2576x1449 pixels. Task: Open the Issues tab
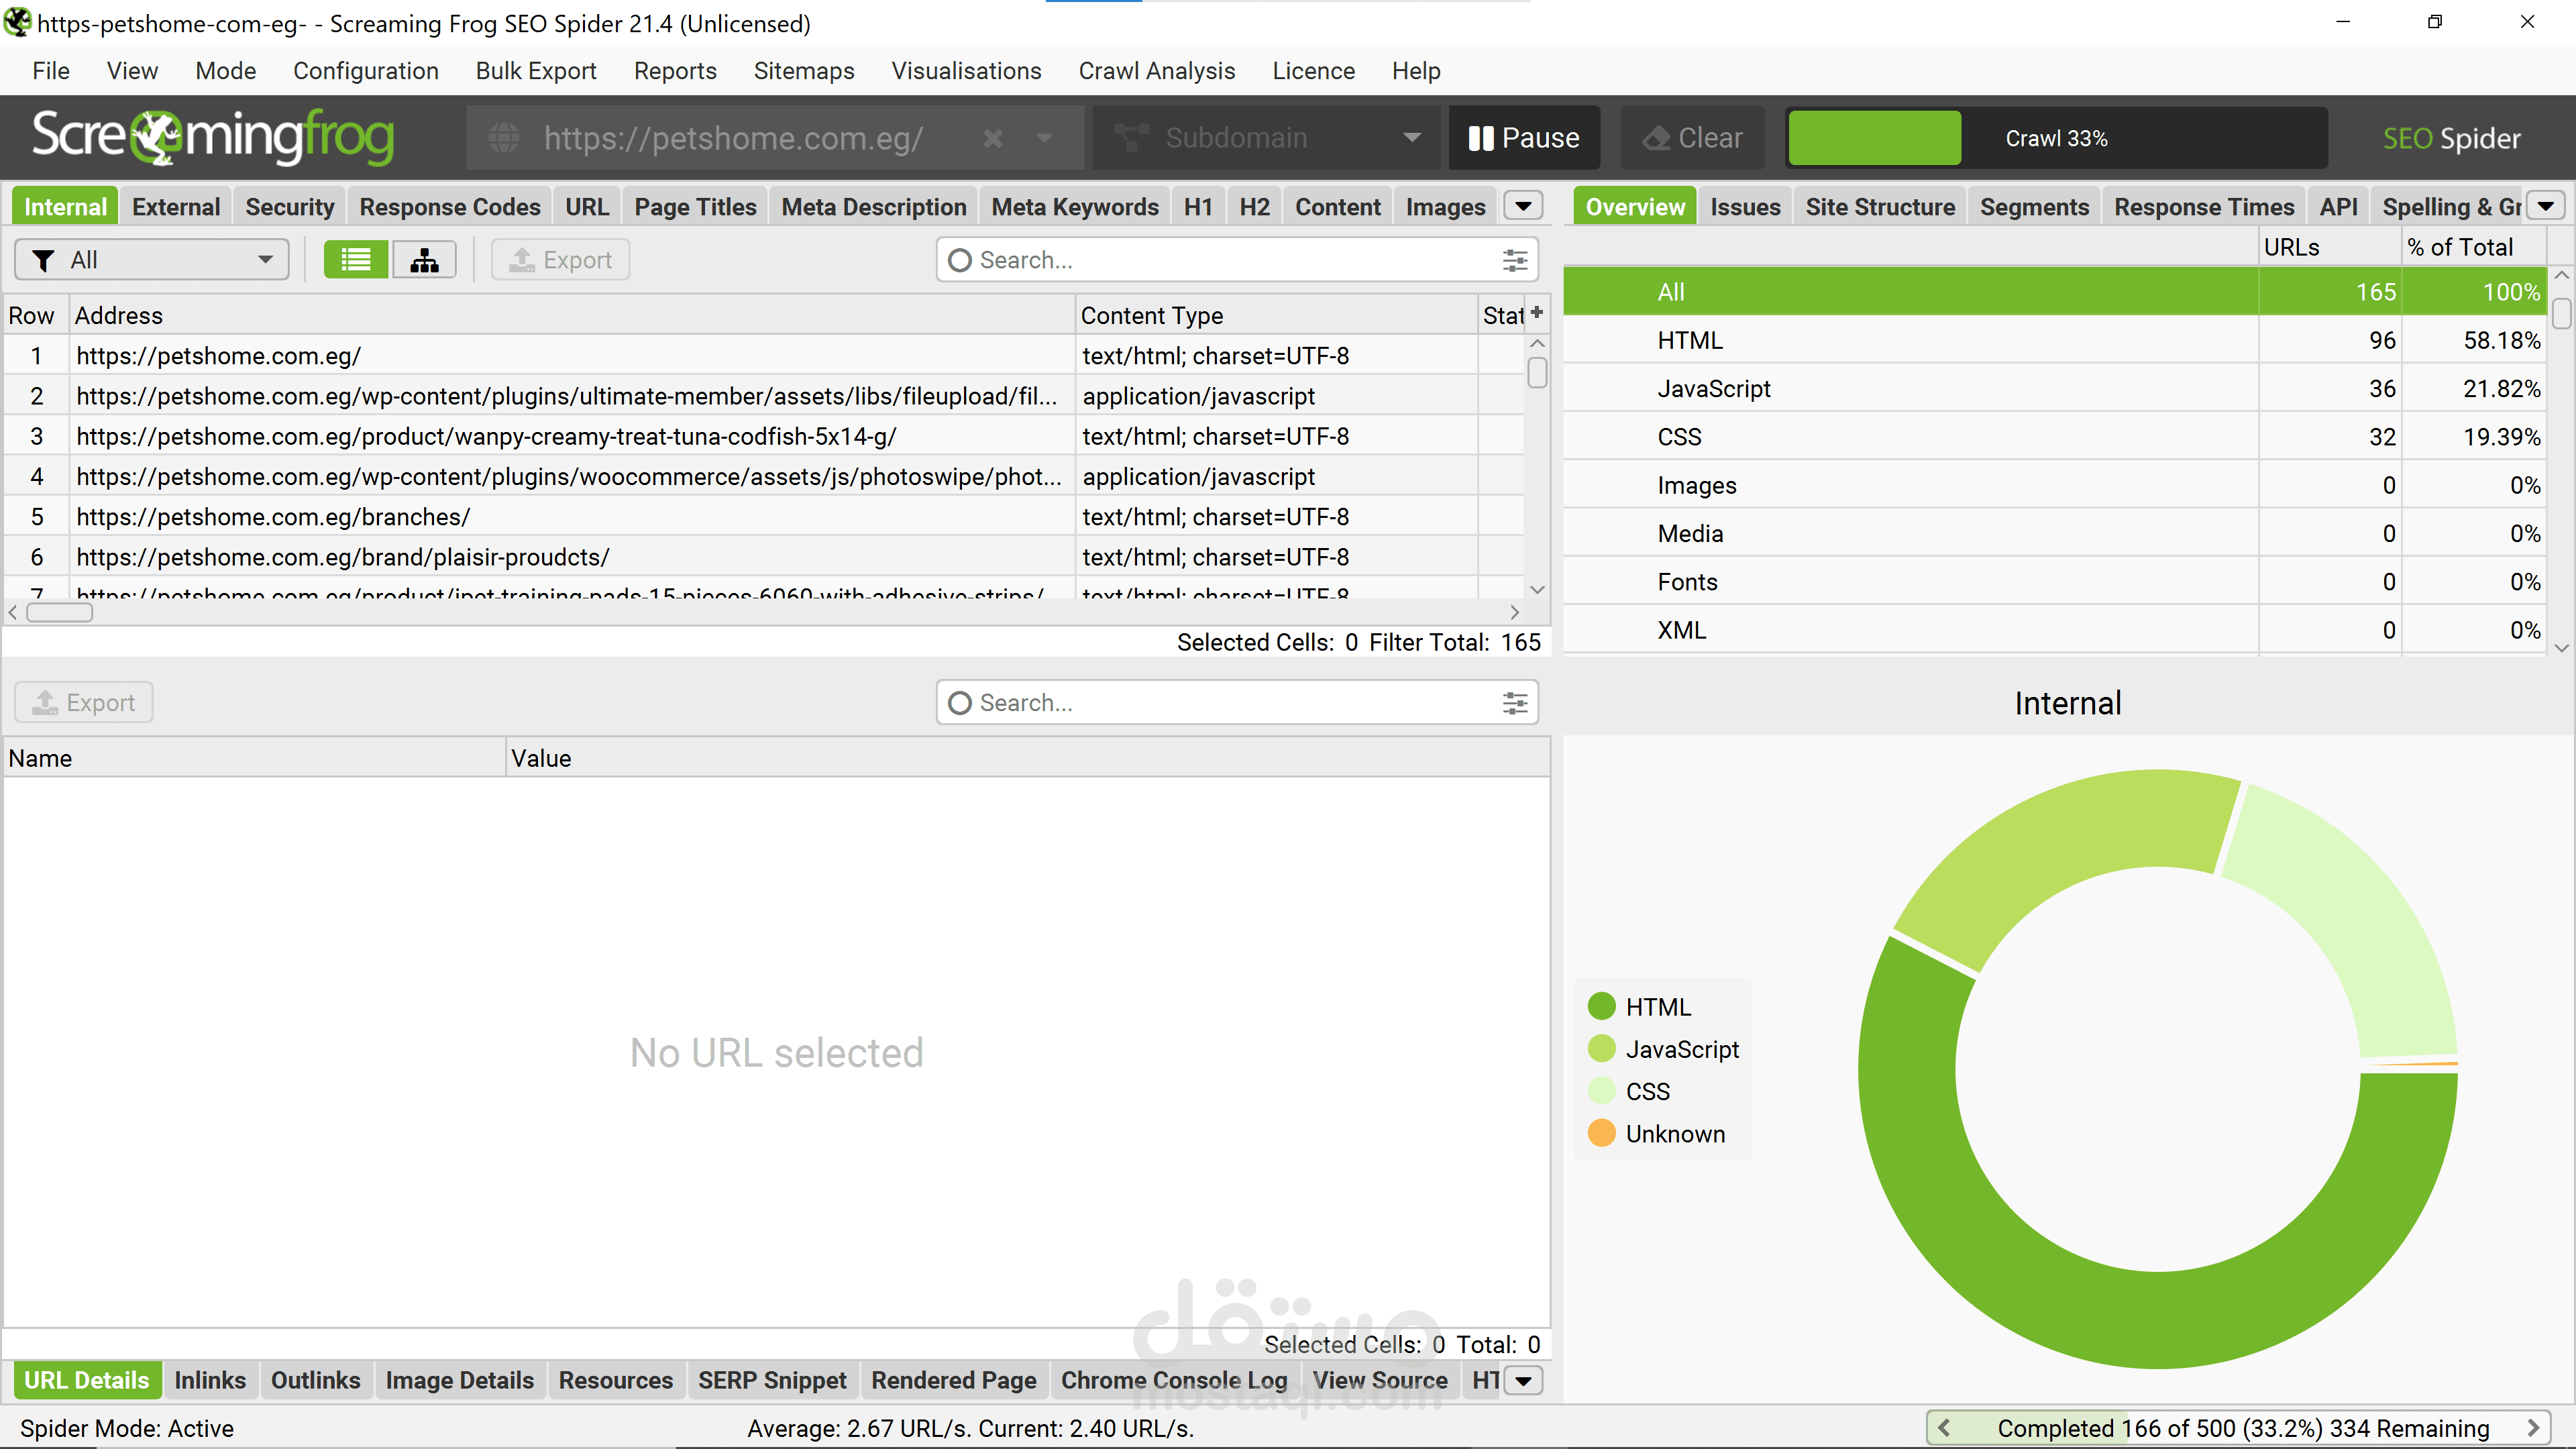pos(1745,207)
